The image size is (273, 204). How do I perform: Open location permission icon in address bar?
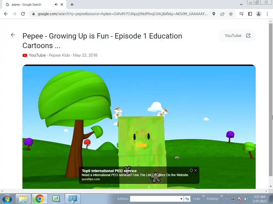pyautogui.click(x=214, y=14)
